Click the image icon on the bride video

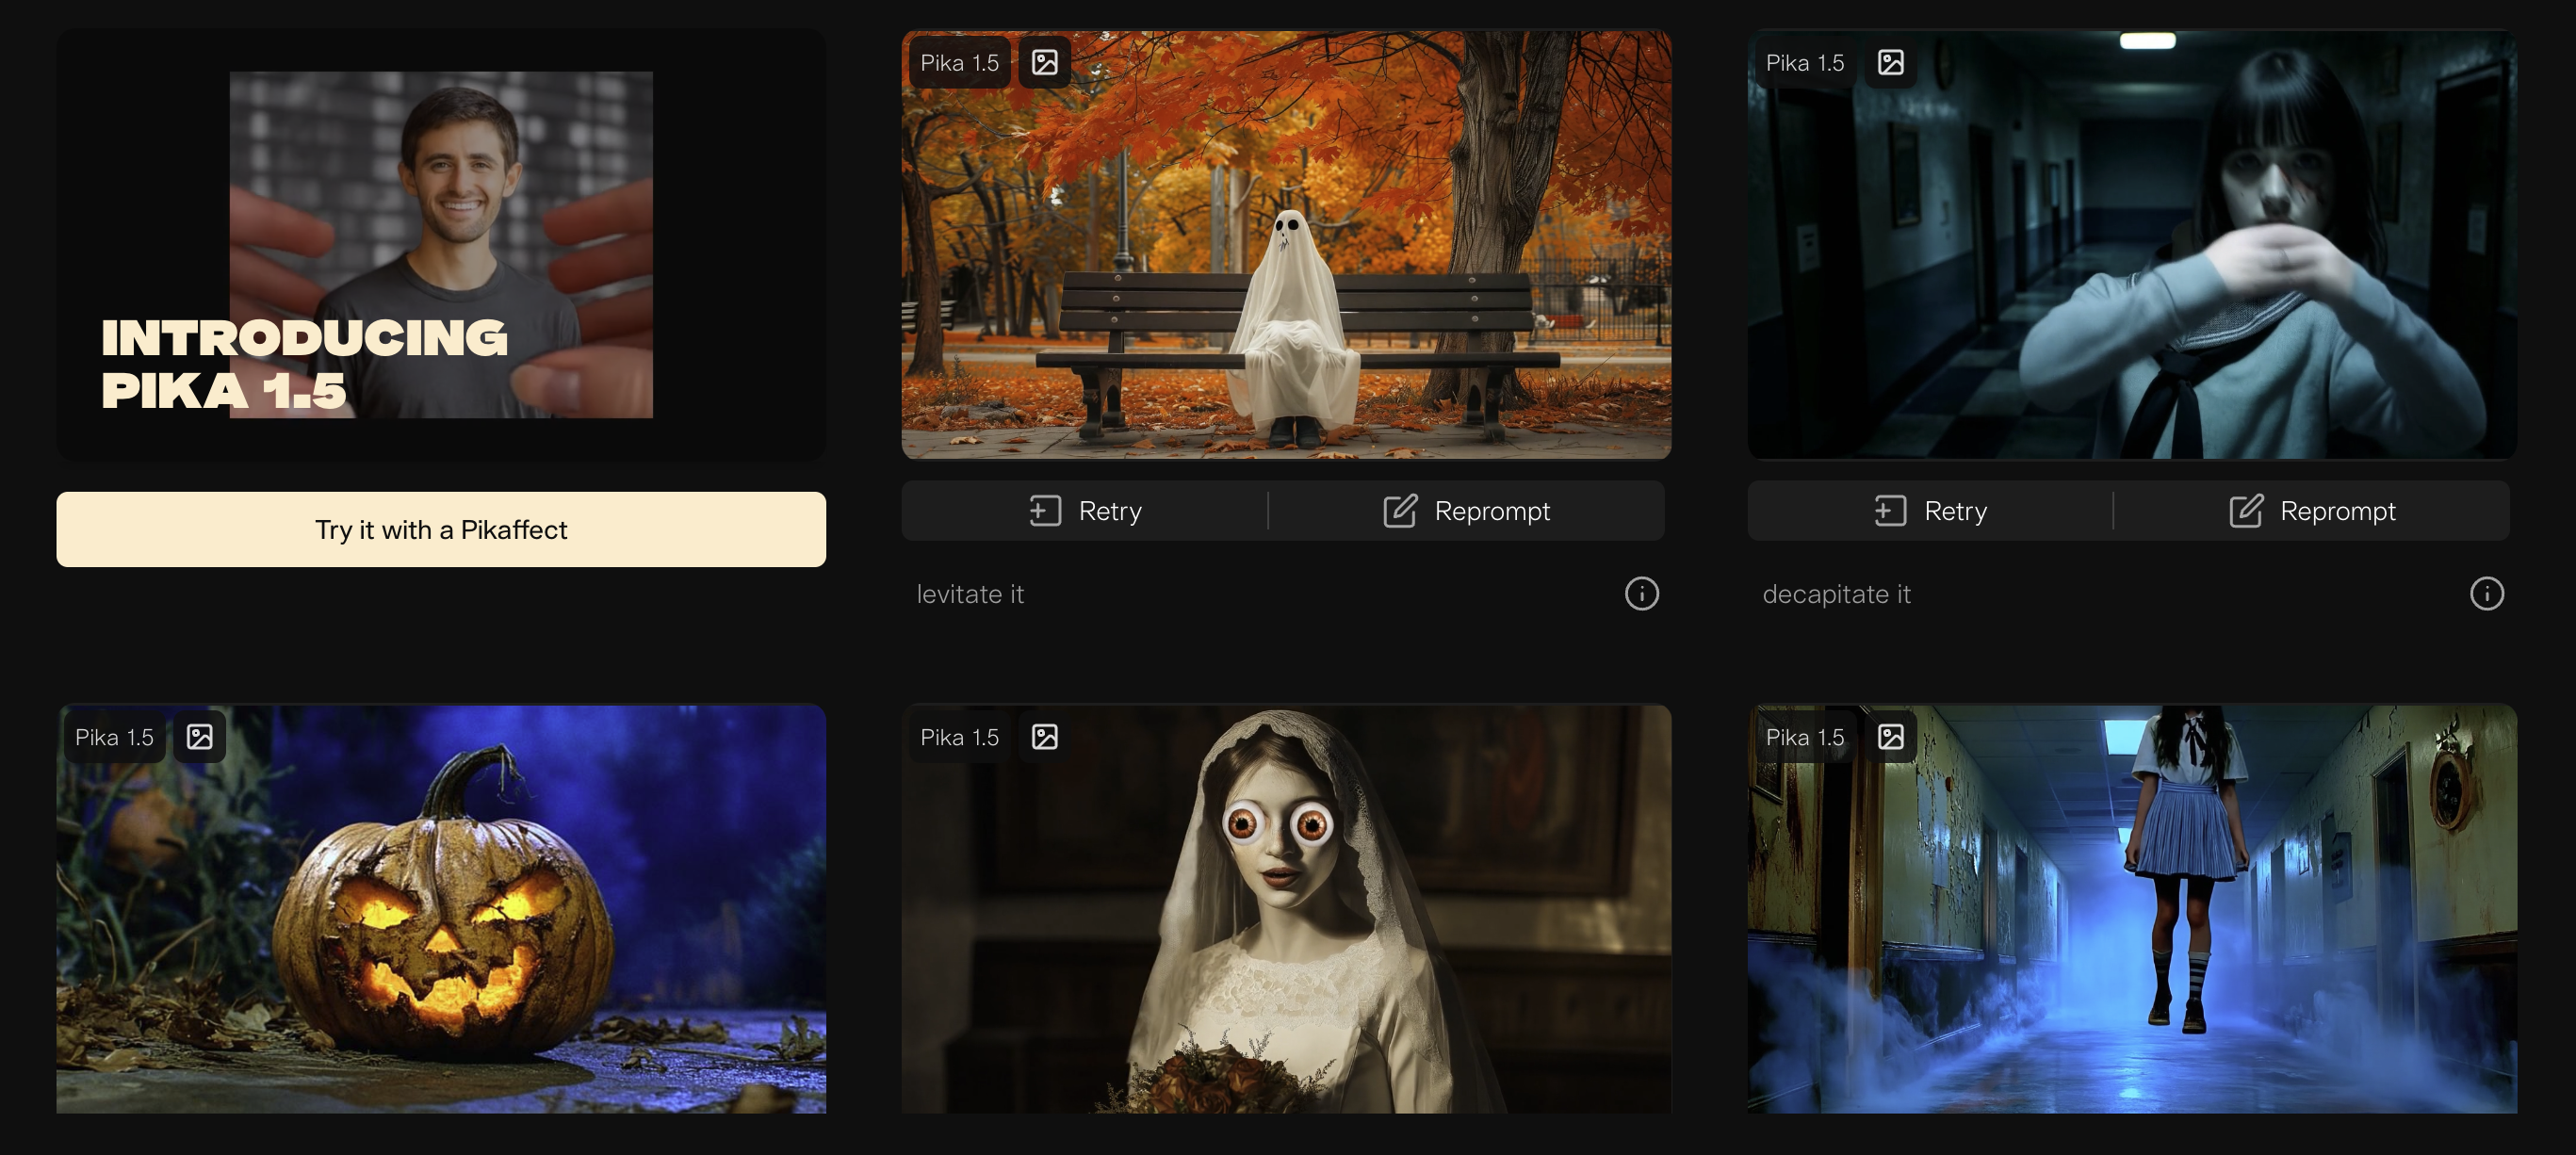coord(1044,737)
